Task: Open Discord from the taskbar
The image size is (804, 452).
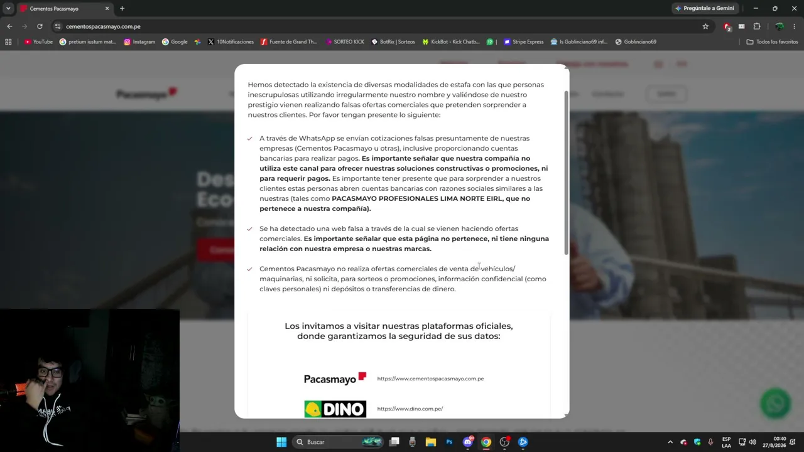Action: click(467, 442)
